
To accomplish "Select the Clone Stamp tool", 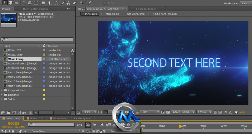I will coord(68,3).
